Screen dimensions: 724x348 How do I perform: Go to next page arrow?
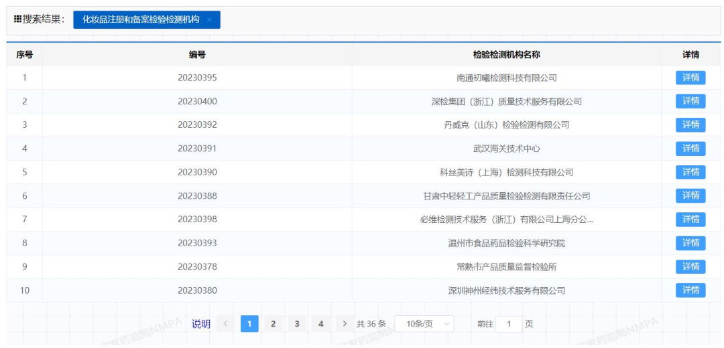click(345, 324)
